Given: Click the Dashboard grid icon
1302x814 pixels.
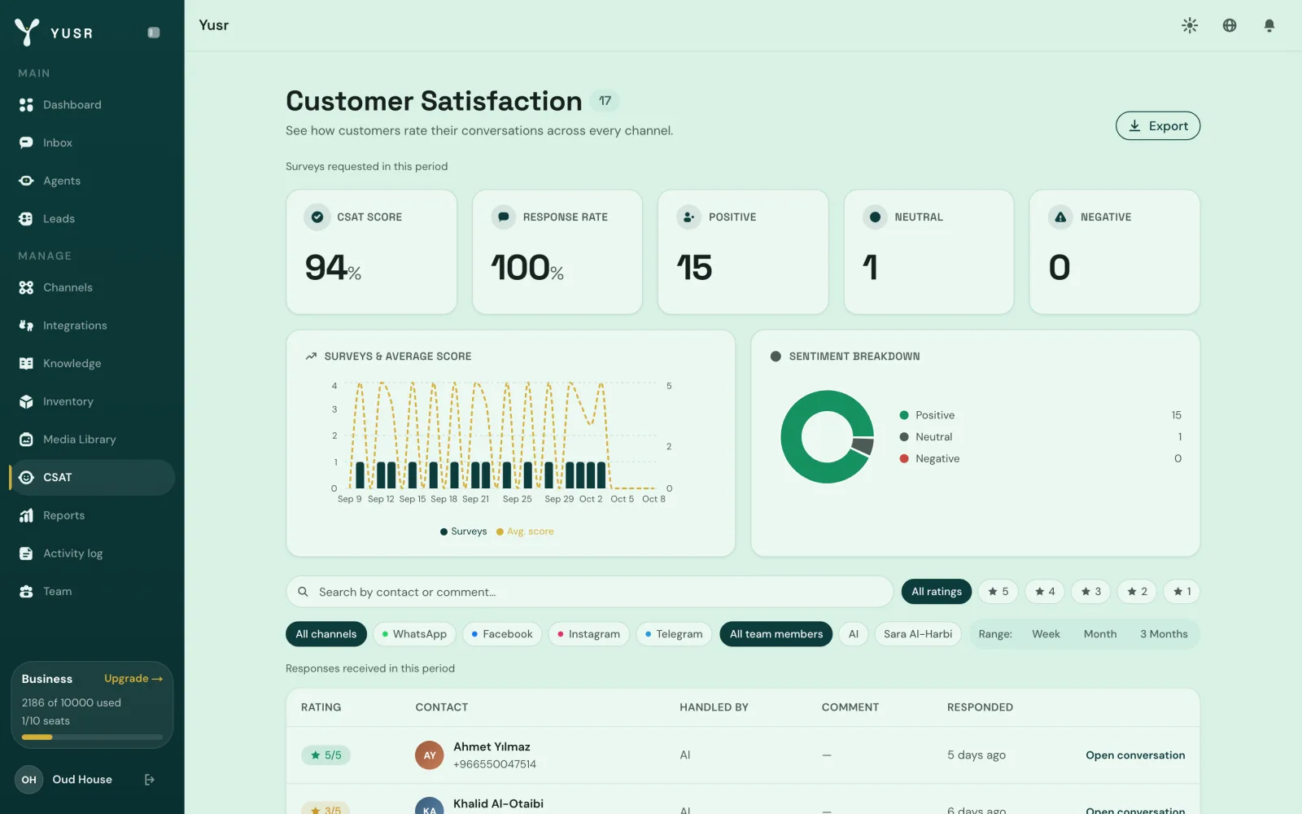Looking at the screenshot, I should 26,105.
